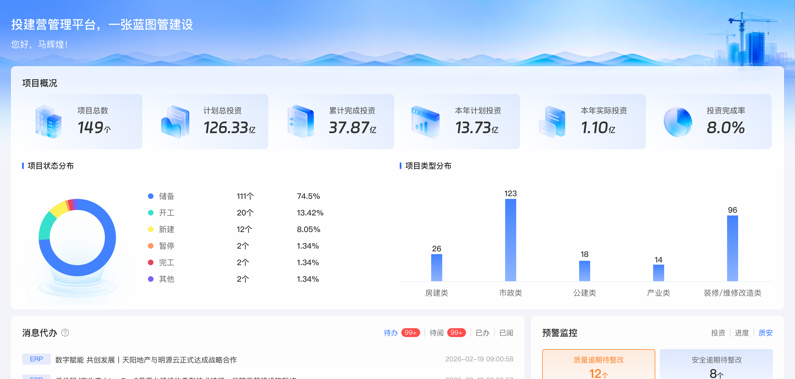Select the 质安 warning tab

765,333
